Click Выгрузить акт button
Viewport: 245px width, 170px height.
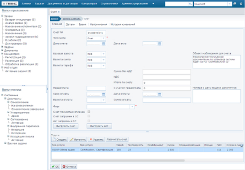coord(99,126)
